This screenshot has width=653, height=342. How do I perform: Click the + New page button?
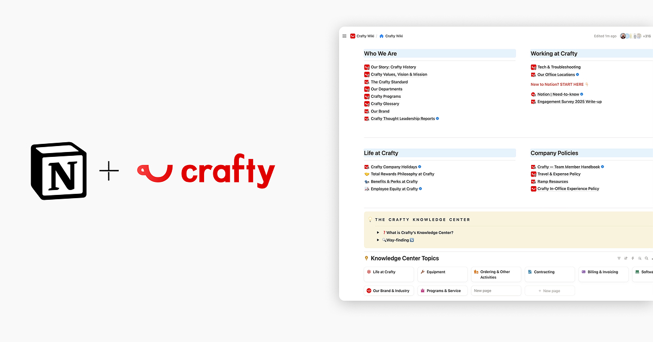tap(550, 291)
